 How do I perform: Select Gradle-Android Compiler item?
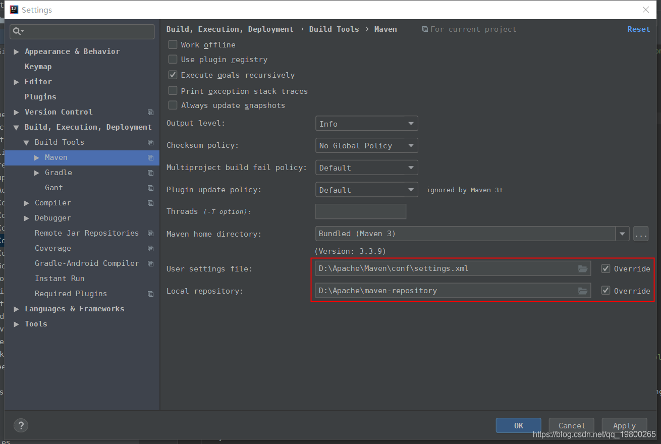(87, 263)
